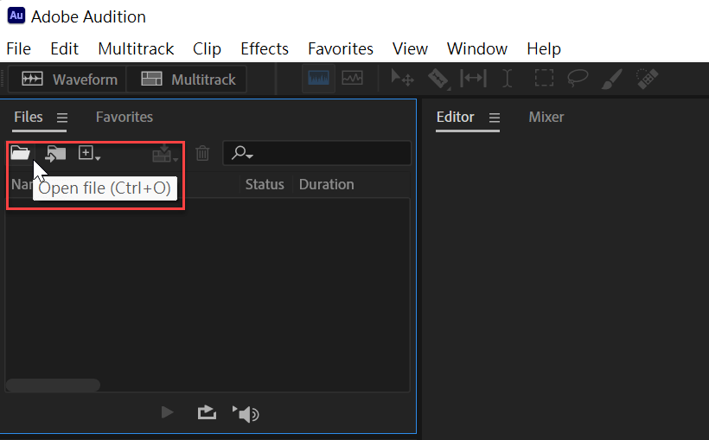Select the Paintbrush Selection tool
Screen dimensions: 709x440
[612, 79]
